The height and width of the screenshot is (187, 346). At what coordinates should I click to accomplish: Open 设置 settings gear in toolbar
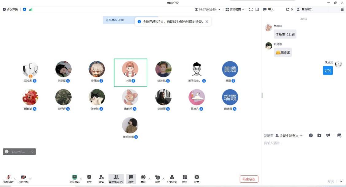(x=197, y=178)
